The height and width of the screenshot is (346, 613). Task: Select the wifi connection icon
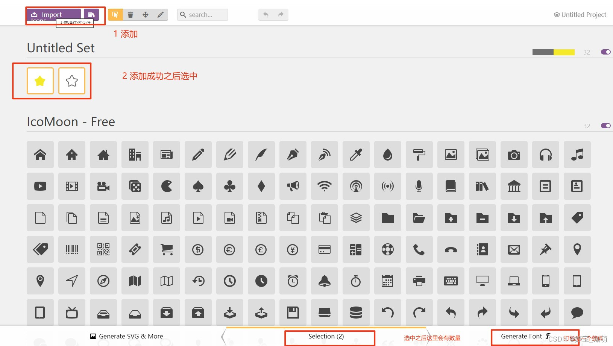pyautogui.click(x=325, y=186)
